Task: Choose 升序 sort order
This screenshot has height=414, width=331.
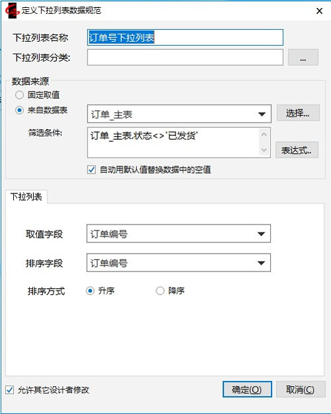Action: [x=90, y=291]
